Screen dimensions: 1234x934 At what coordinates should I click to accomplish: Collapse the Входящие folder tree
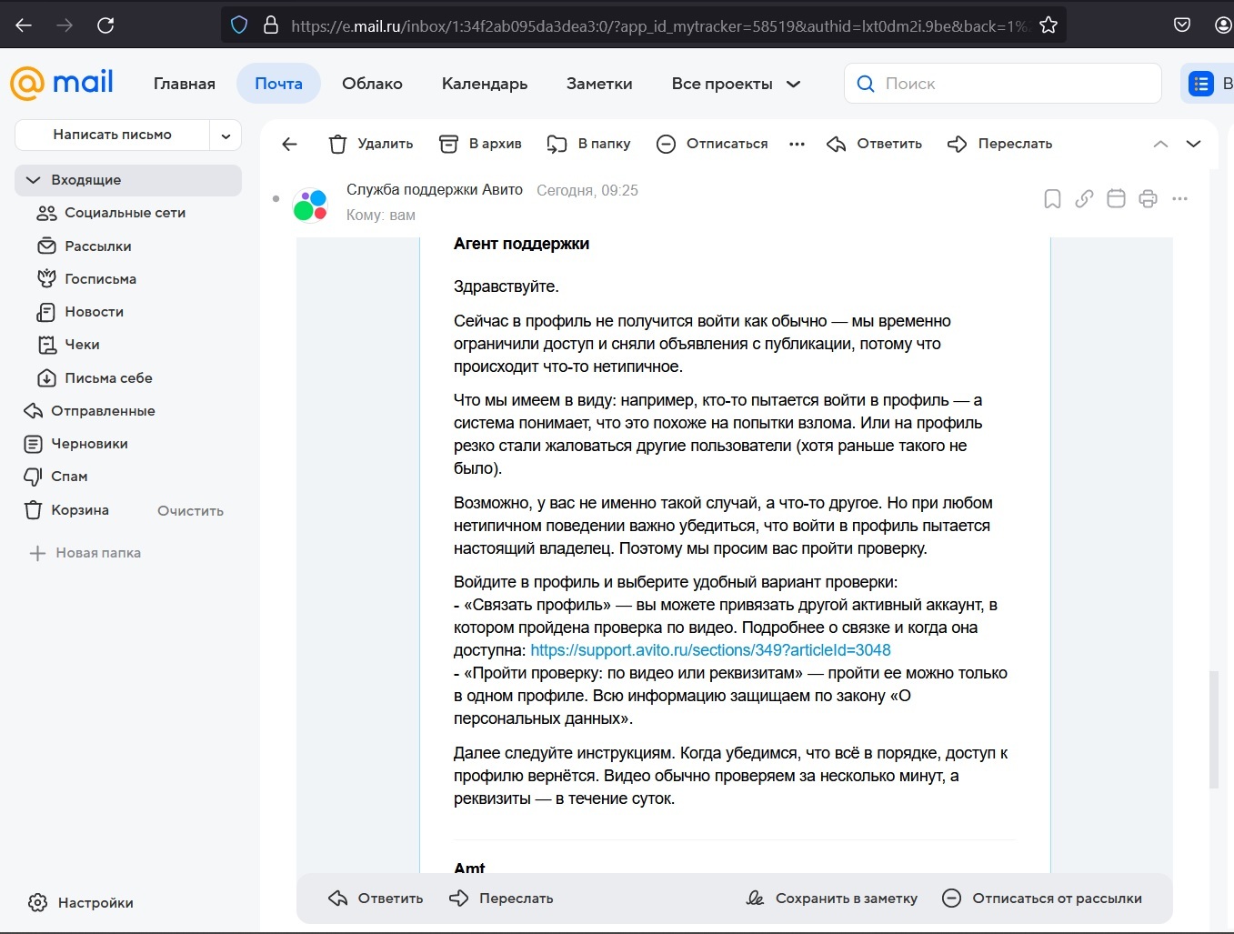pyautogui.click(x=34, y=180)
